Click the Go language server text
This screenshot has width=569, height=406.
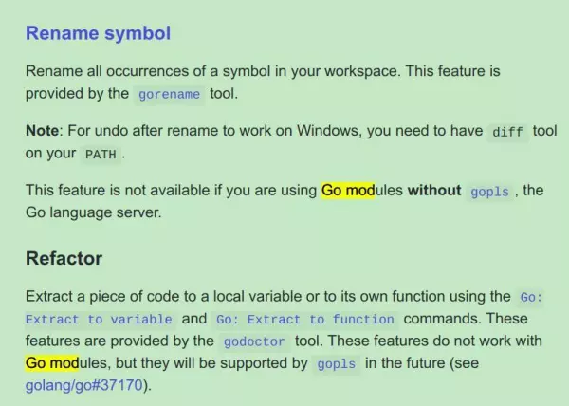(93, 212)
